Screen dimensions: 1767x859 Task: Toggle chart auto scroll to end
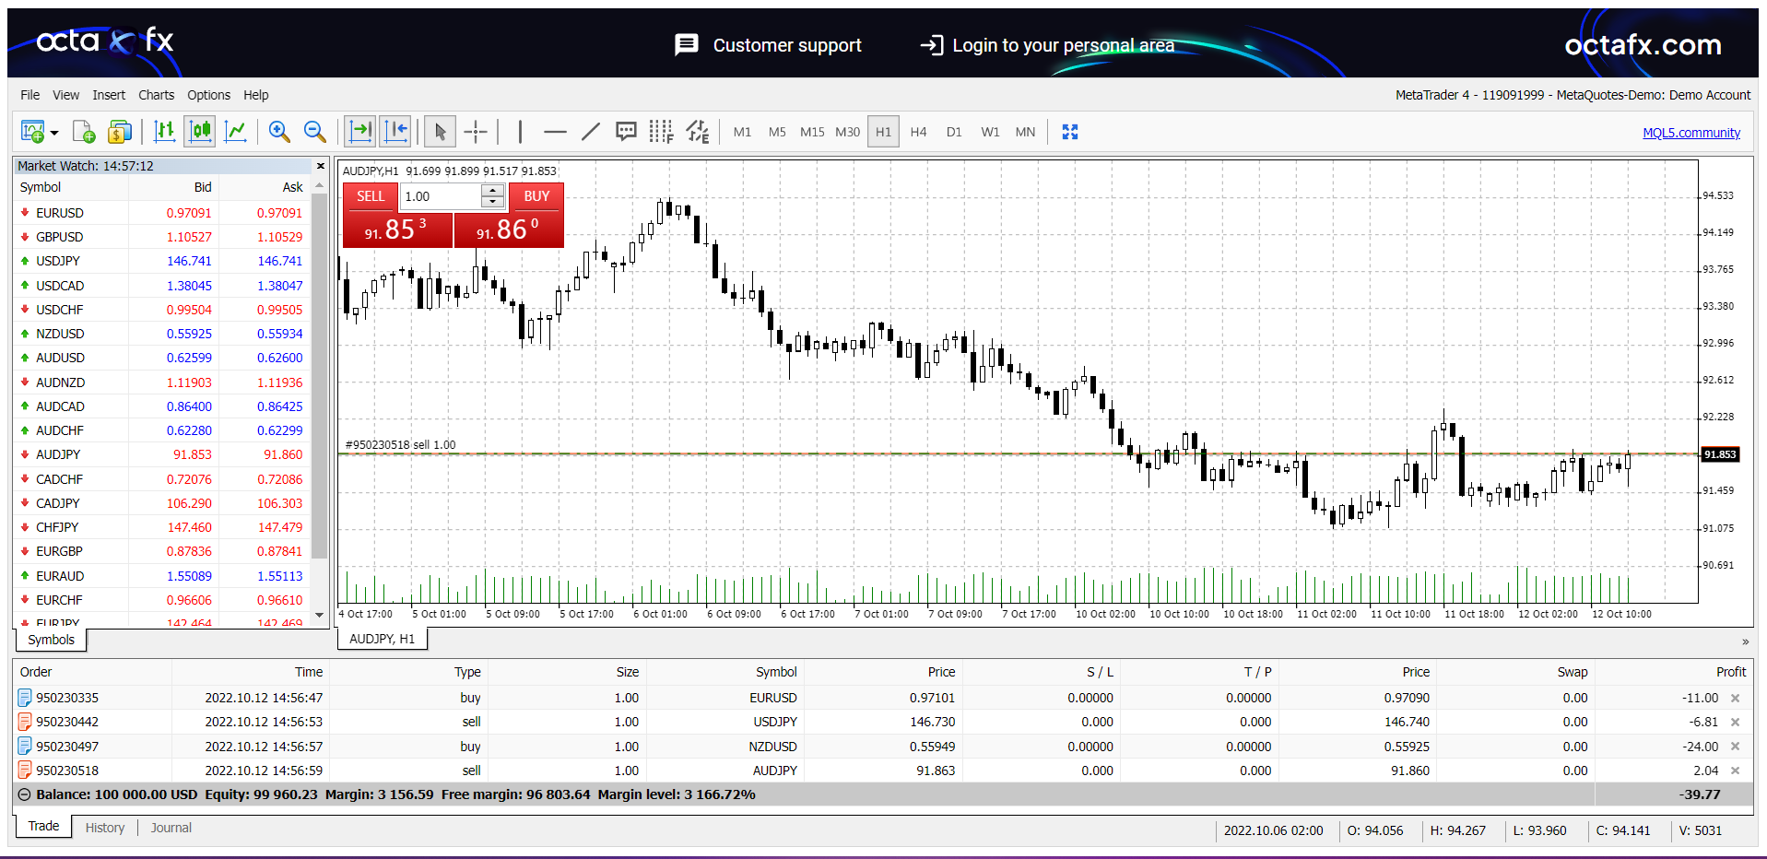360,132
